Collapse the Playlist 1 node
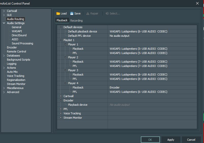Screen dimensions: 204x143 61,40
